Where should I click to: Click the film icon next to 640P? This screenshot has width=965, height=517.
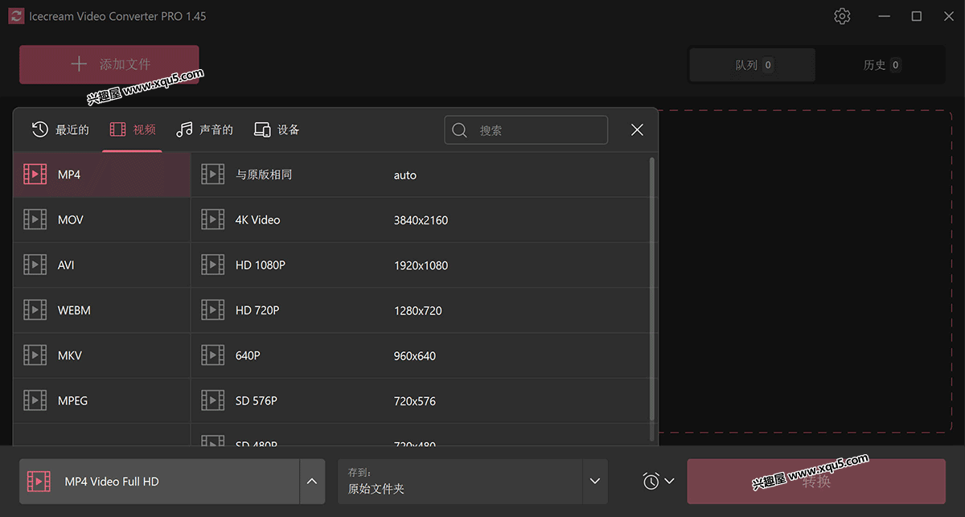(213, 355)
